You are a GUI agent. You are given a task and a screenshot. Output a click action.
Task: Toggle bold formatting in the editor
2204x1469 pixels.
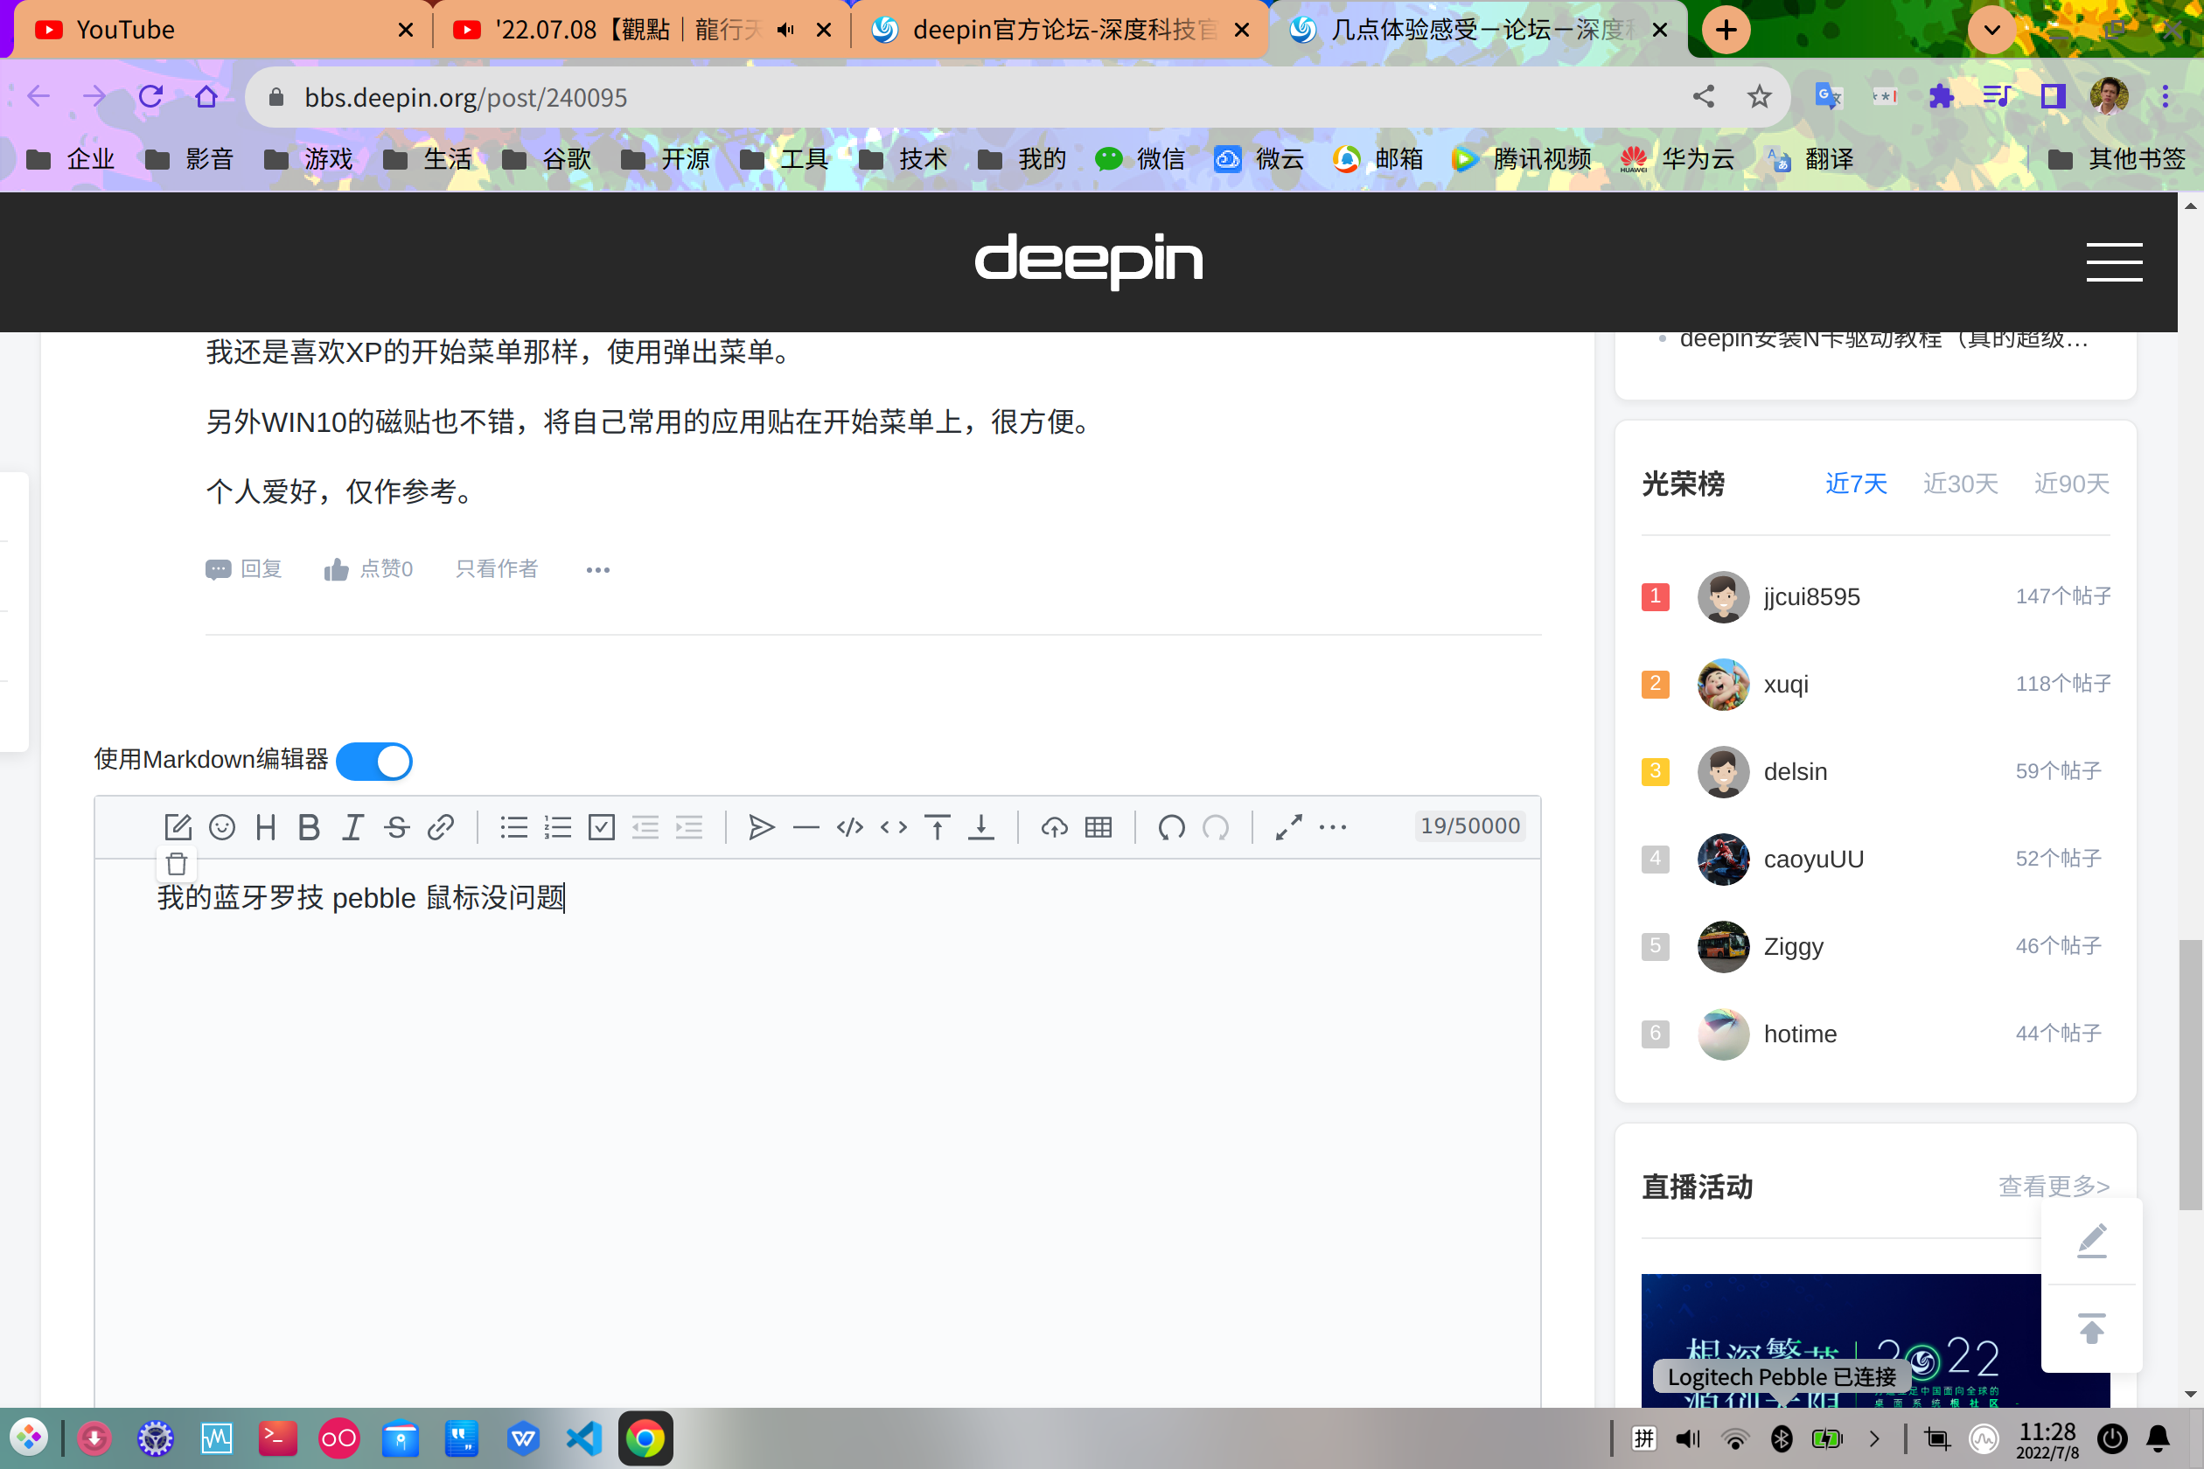(x=310, y=827)
